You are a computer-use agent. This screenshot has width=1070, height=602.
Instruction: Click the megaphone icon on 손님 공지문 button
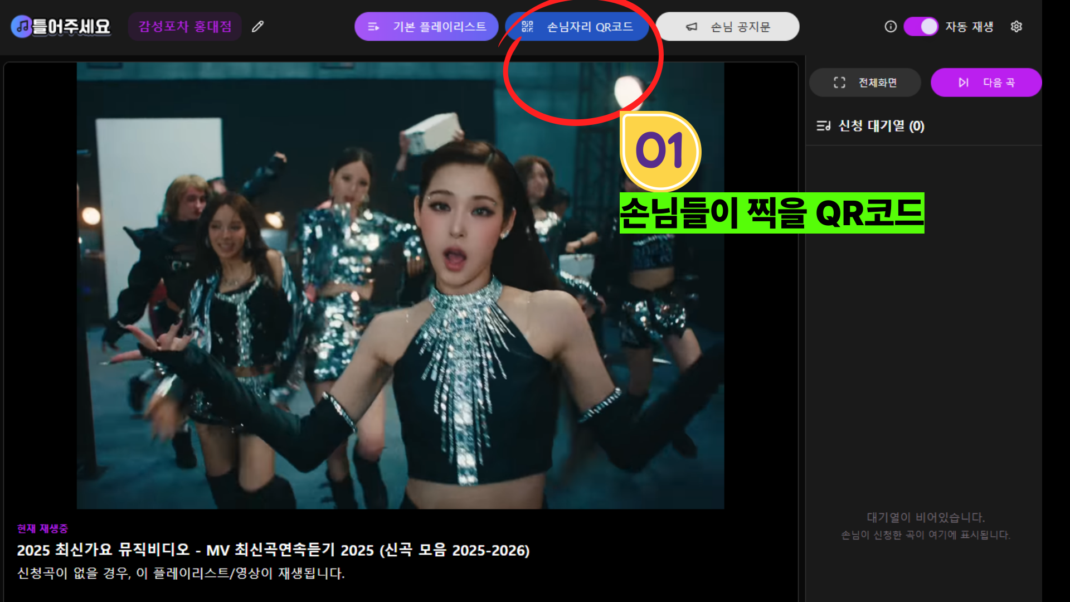[x=691, y=26]
